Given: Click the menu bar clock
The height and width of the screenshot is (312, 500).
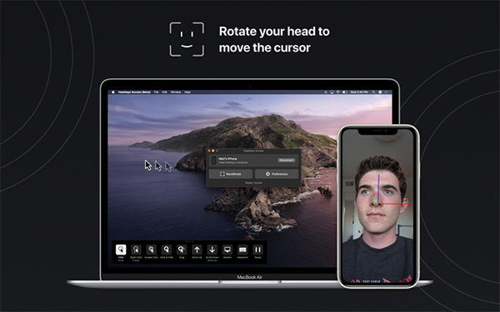Looking at the screenshot, I should 359,92.
